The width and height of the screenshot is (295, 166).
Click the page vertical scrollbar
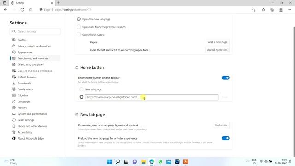(x=294, y=91)
